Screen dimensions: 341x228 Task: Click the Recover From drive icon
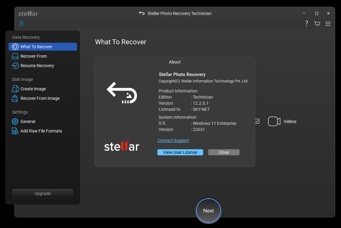15,56
